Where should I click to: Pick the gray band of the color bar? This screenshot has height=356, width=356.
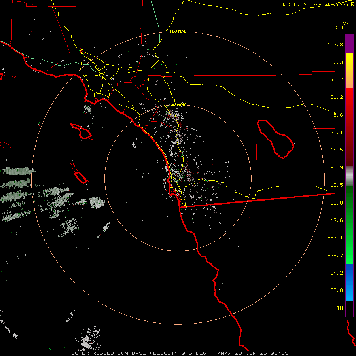coord(349,176)
